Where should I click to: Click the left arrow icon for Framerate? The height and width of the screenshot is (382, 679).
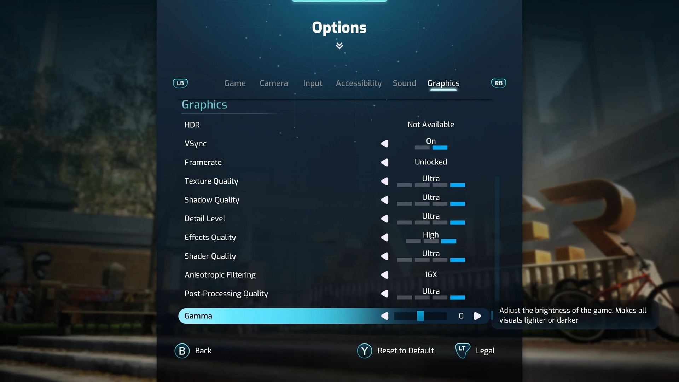point(384,162)
